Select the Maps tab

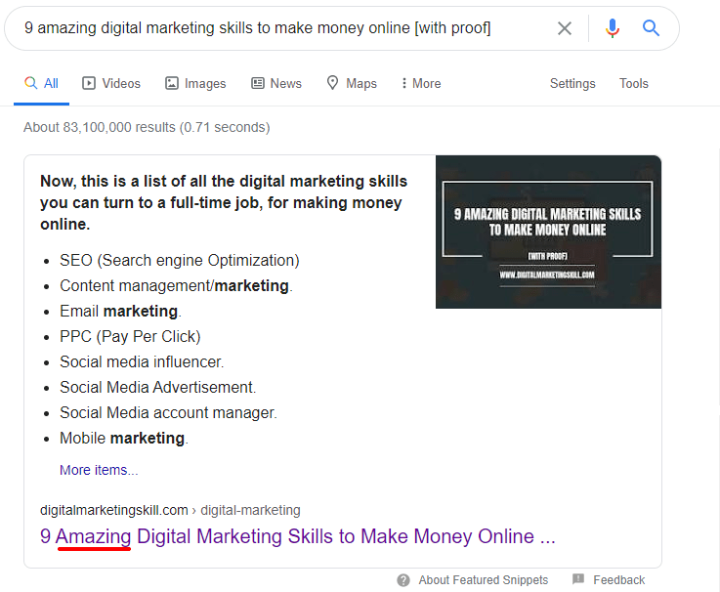coord(352,84)
